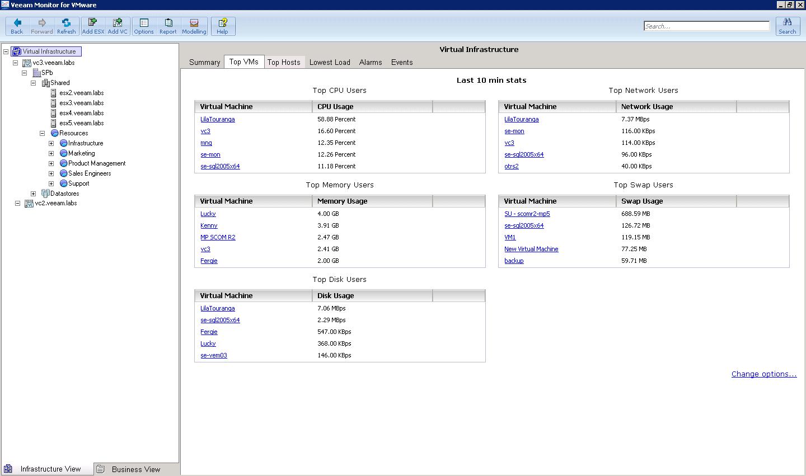The width and height of the screenshot is (806, 476).
Task: Open backup link in Top Swap Users
Action: 514,261
